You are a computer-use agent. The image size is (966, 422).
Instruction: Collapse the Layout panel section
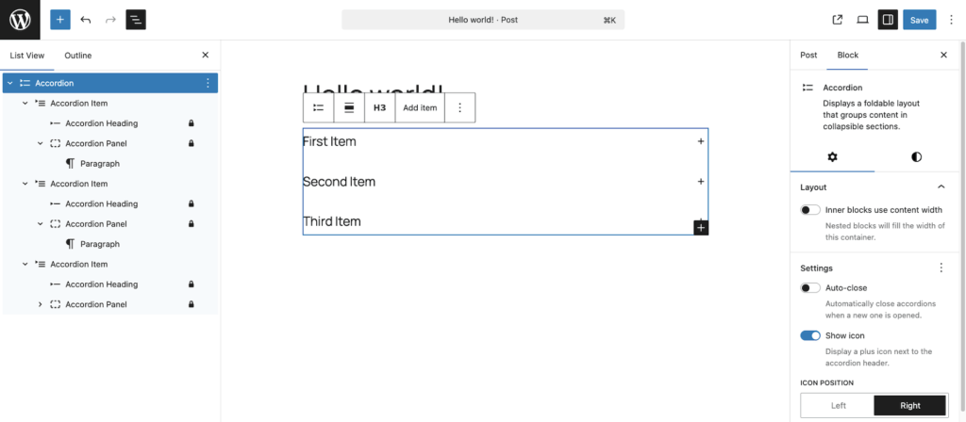[x=941, y=187]
